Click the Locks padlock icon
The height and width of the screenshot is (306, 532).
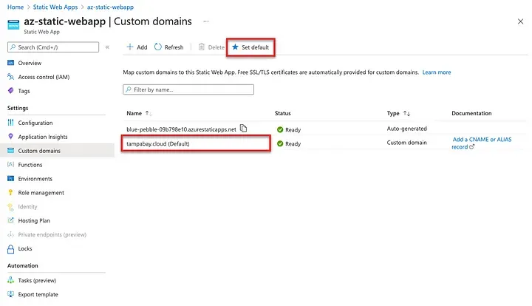click(11, 249)
